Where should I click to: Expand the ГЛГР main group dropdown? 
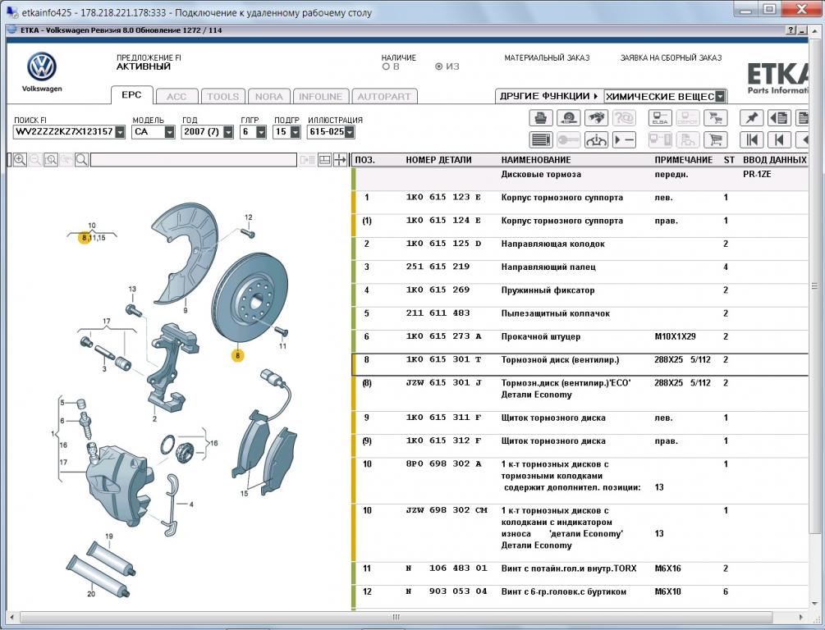tap(262, 132)
